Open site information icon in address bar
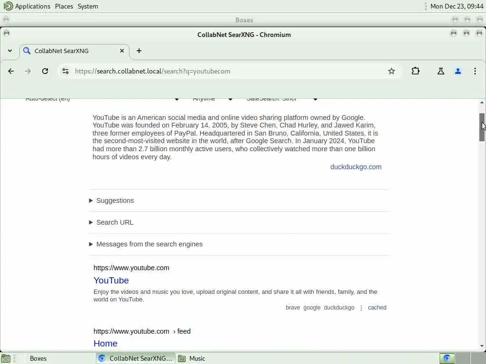This screenshot has width=486, height=364. click(x=65, y=71)
